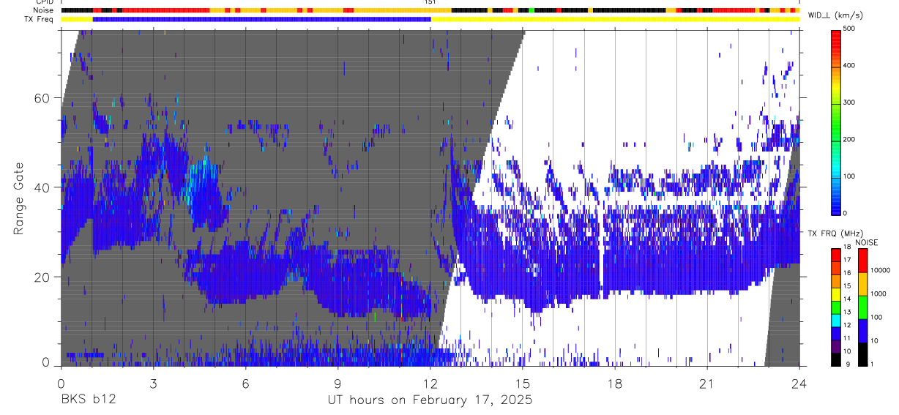Viewport: 899px width, 415px height.
Task: Click the blue swatch in NOISE legend
Action: (x=862, y=330)
